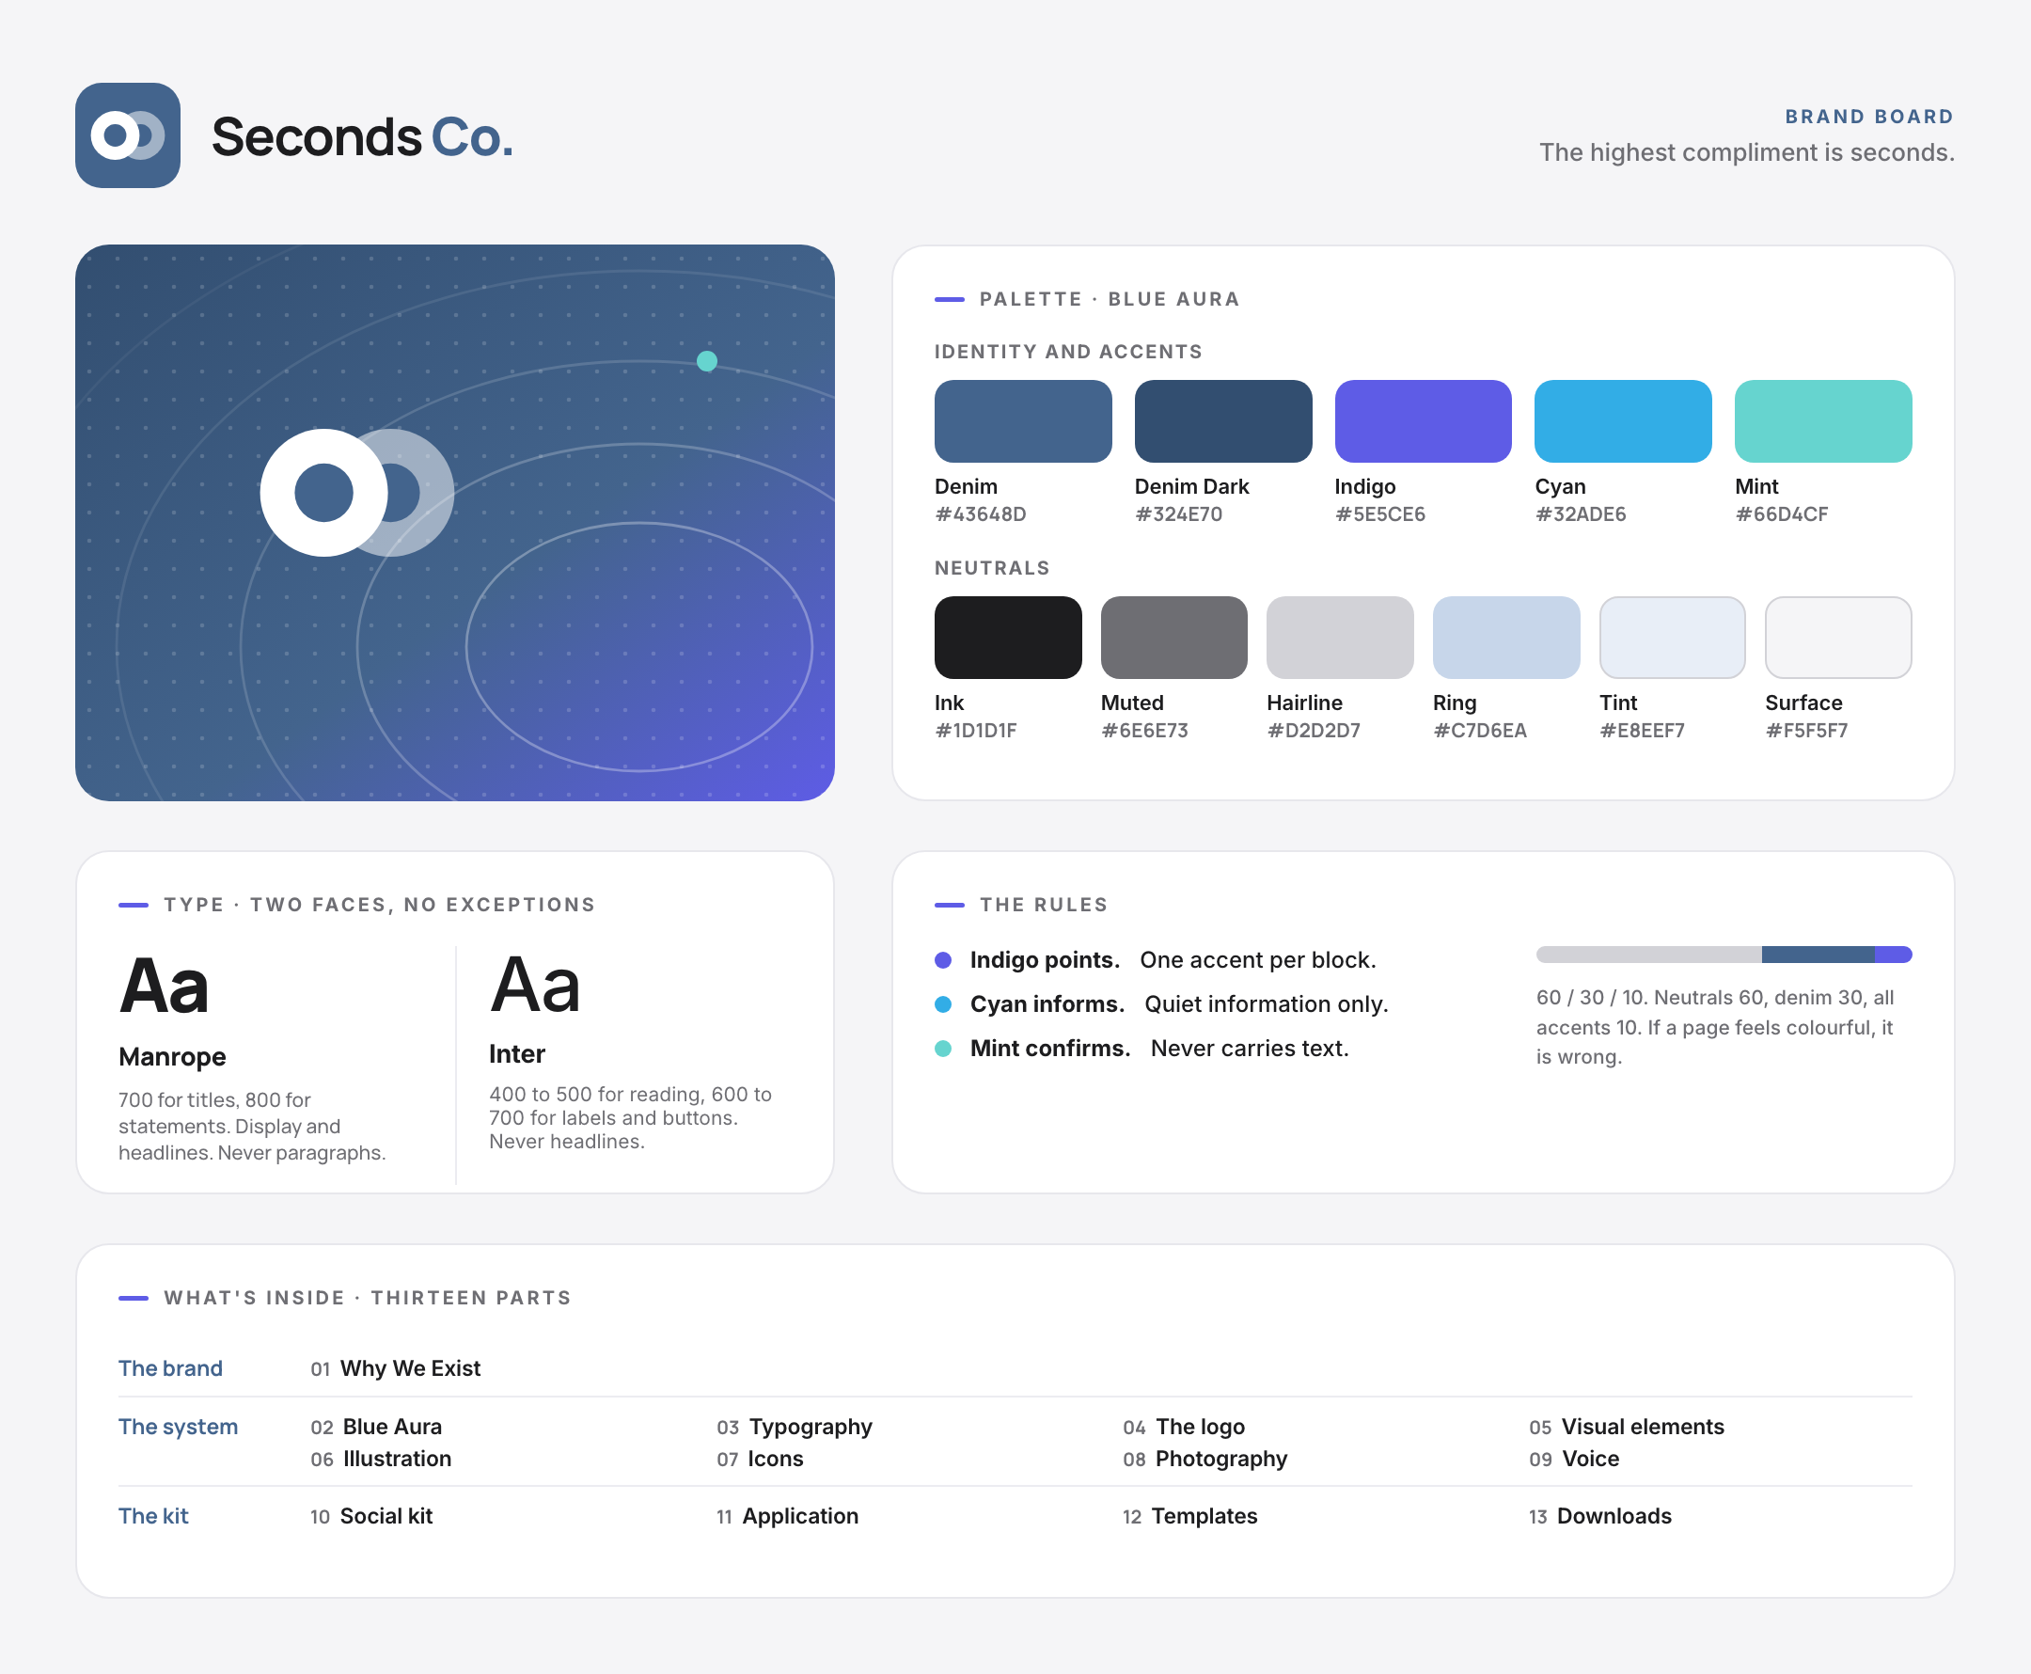Click the Manrope 'Aa' type specimen

point(164,987)
